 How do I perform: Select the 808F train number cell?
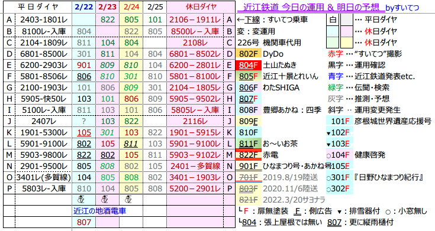249,110
